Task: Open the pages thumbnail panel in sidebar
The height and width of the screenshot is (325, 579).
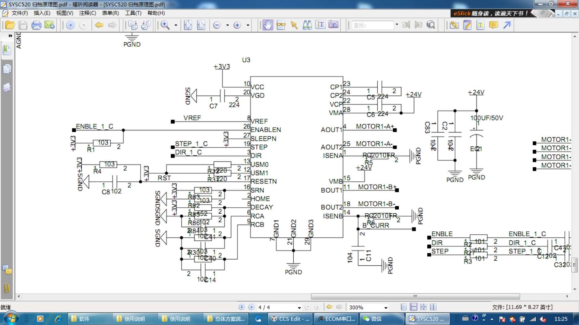Action: 7,69
